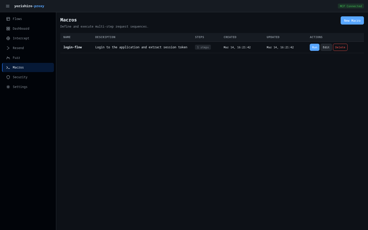Click the Security shield icon
This screenshot has width=368, height=230.
click(8, 77)
